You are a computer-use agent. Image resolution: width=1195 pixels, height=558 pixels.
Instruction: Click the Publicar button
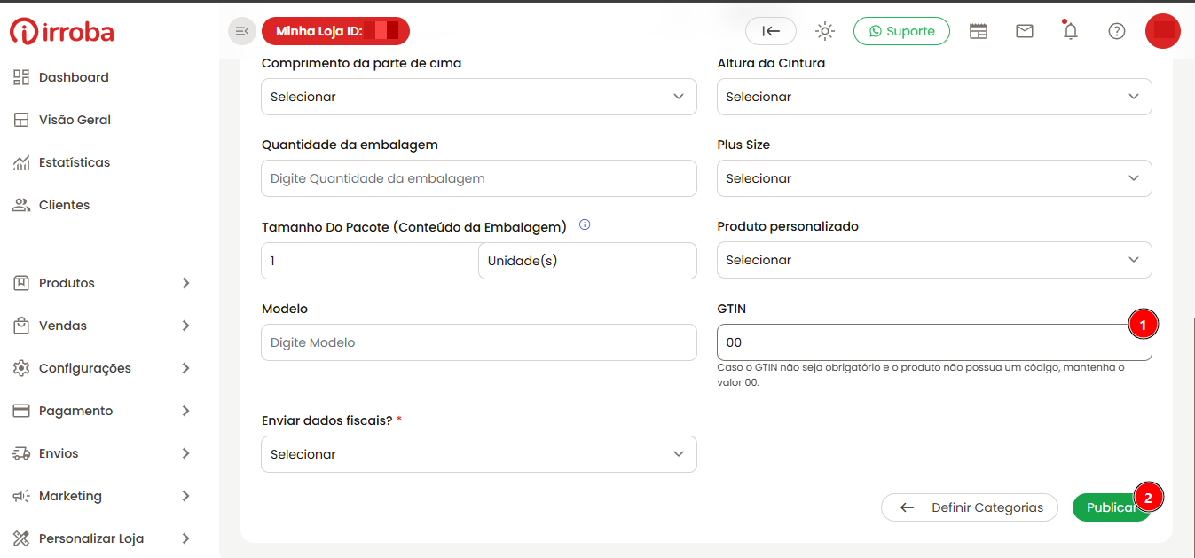pos(1112,507)
